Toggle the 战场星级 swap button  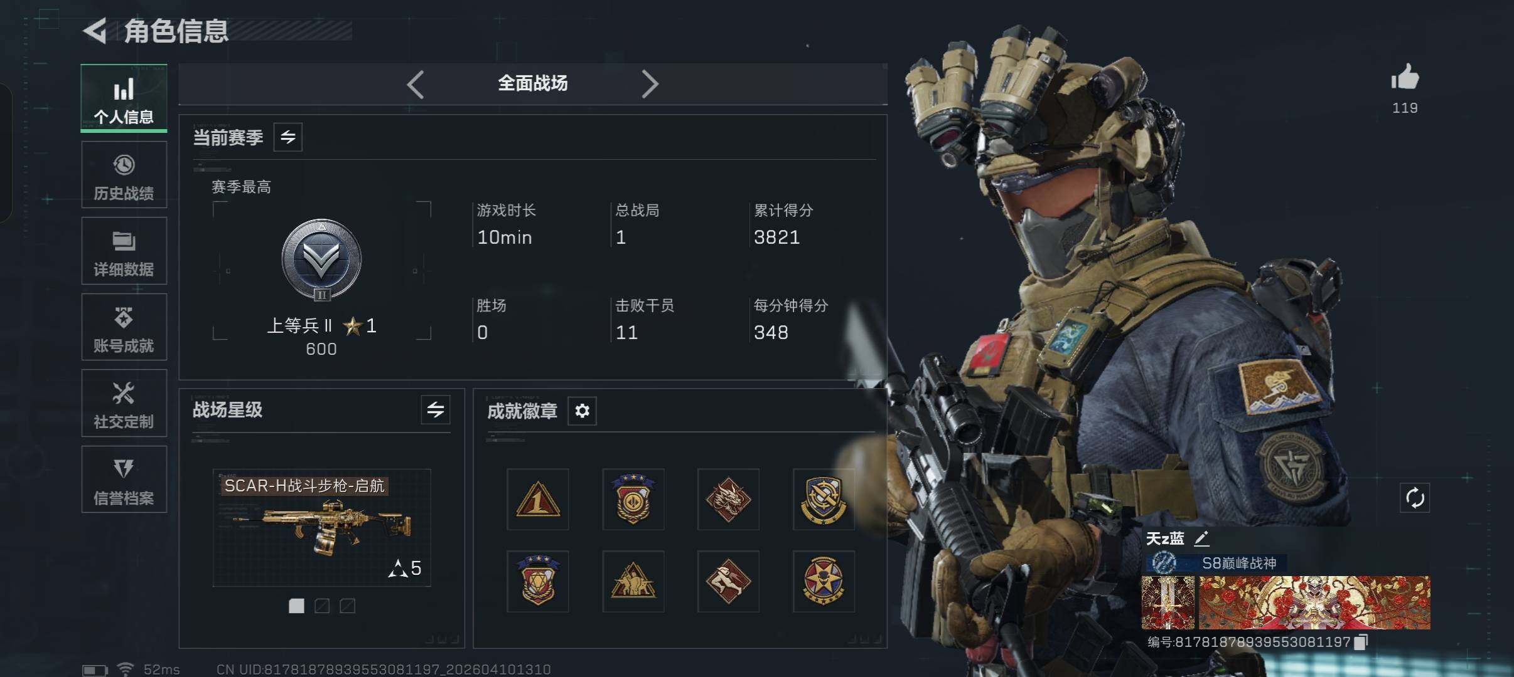(436, 410)
